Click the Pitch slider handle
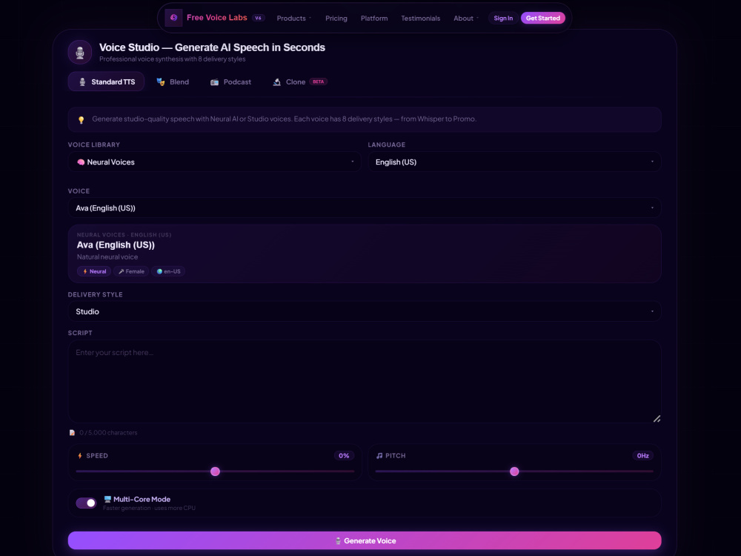This screenshot has height=556, width=741. click(x=515, y=471)
